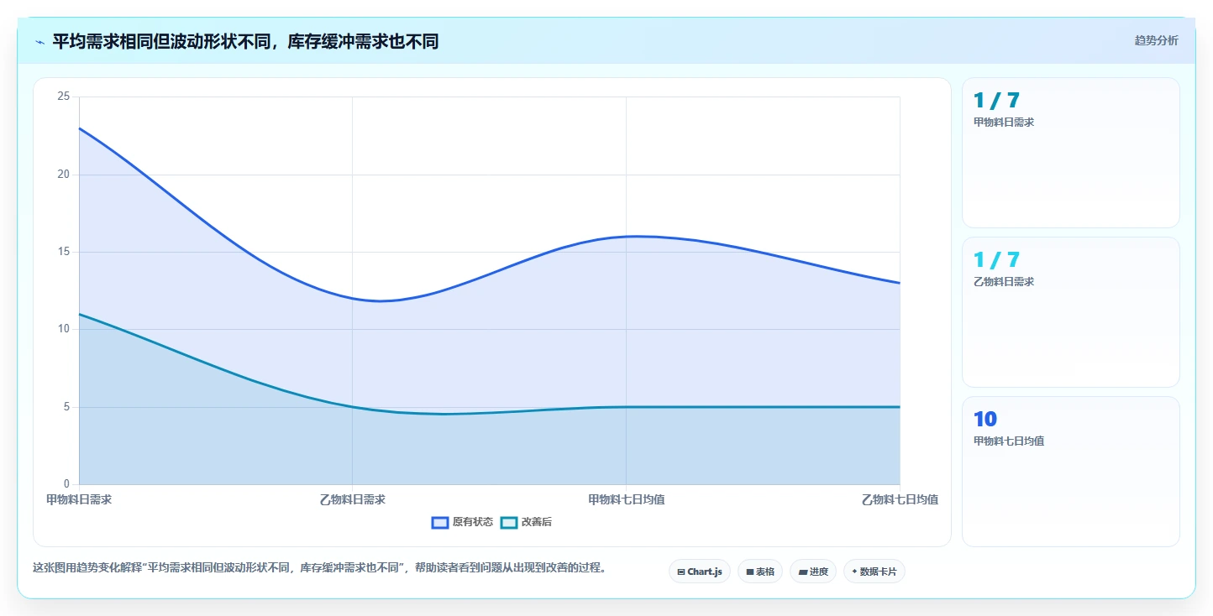Screen dimensions: 1213x616
Task: Click the footer description starting 这张图用趋势变化
Action: (x=319, y=567)
